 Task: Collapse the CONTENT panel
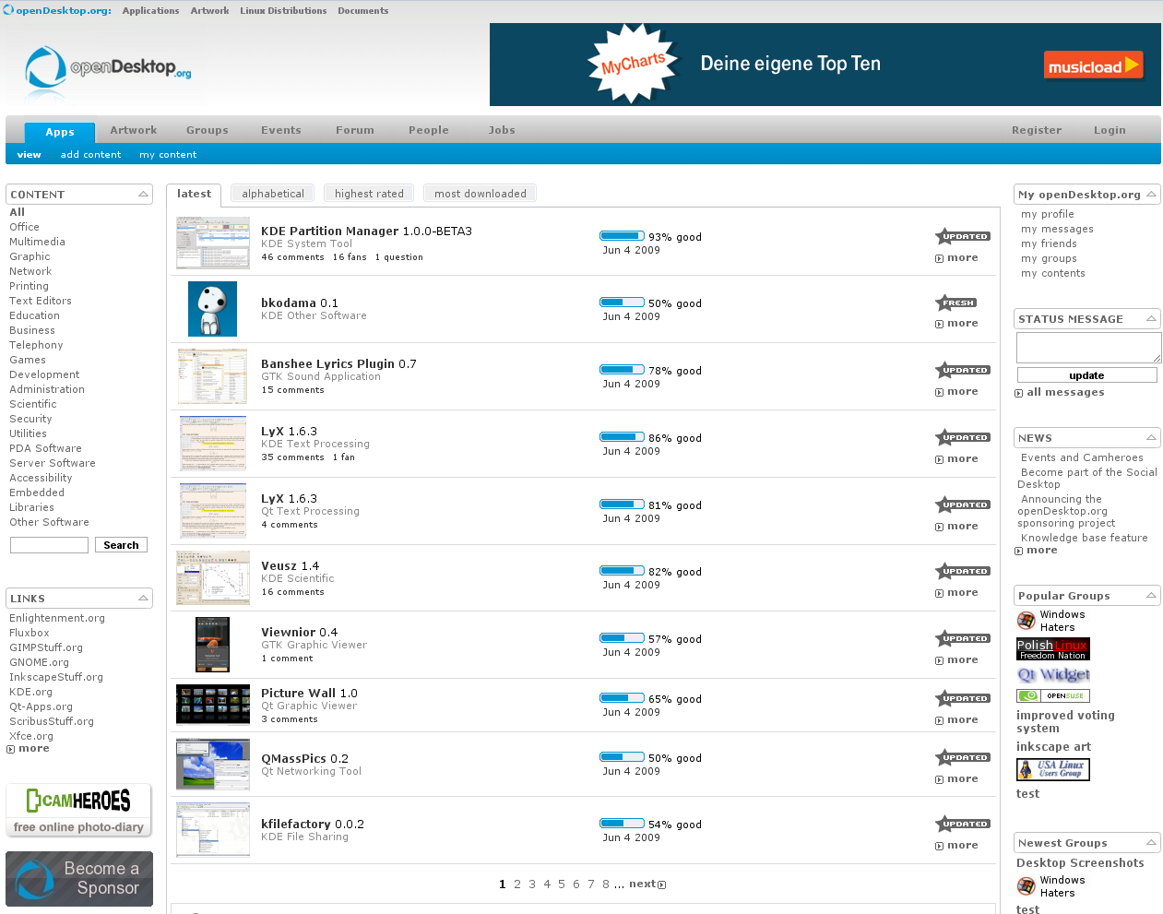(x=144, y=194)
